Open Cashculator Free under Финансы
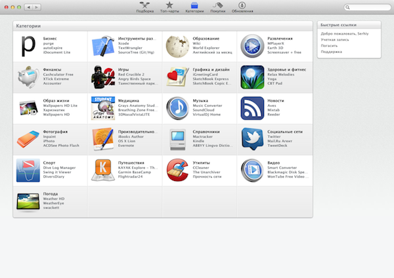Viewport: 394px width, 278px height. click(x=58, y=74)
